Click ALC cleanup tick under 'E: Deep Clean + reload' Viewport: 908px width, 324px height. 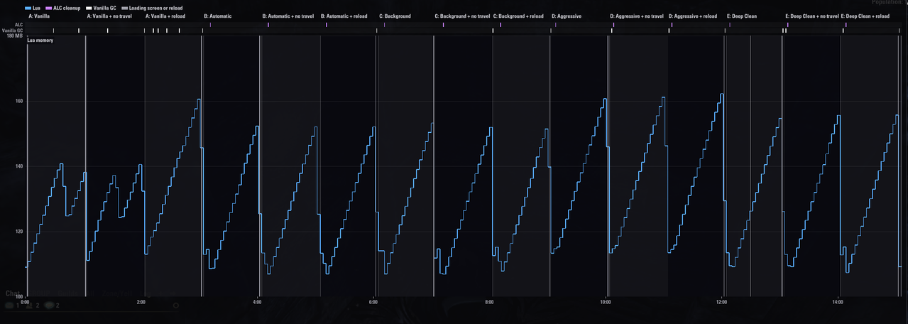[845, 25]
